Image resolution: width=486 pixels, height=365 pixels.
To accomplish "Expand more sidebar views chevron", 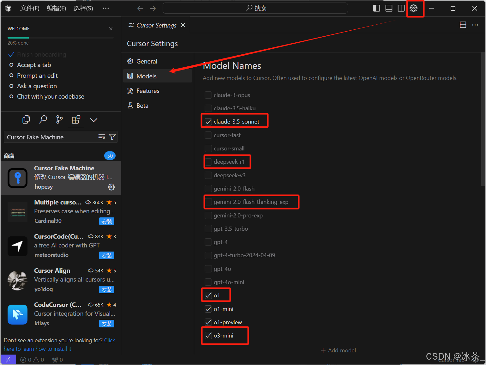I will [x=94, y=120].
